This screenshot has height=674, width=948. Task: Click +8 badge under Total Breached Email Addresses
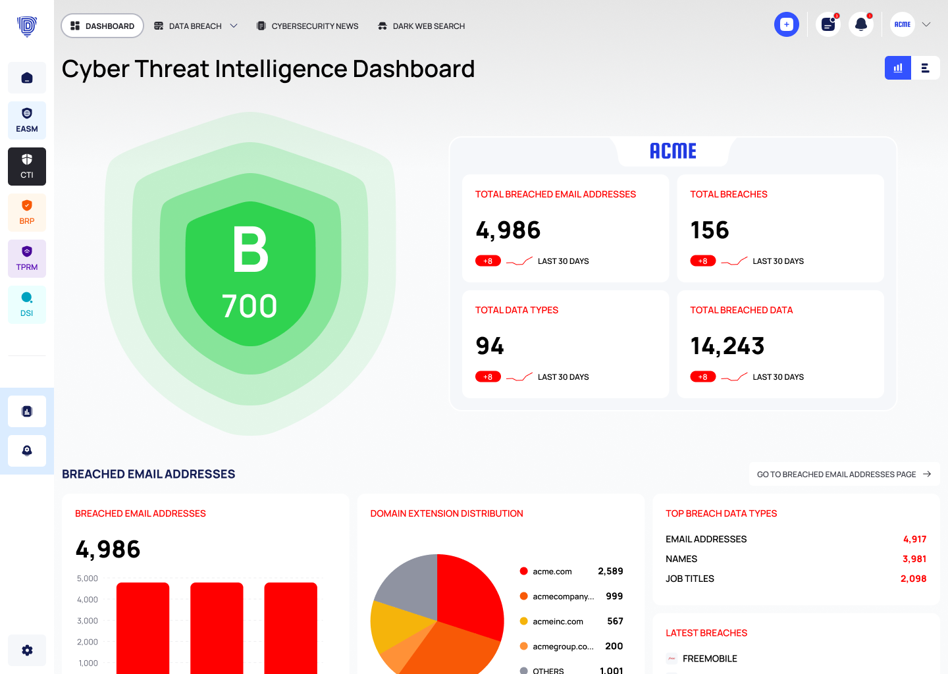click(488, 261)
